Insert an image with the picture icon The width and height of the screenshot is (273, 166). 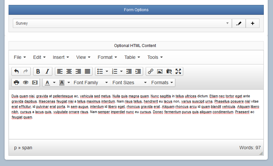click(160, 71)
